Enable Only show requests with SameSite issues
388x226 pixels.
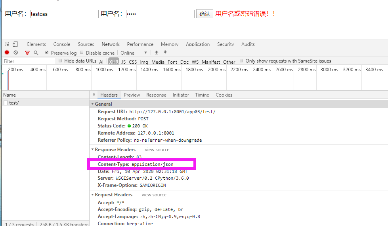241,61
